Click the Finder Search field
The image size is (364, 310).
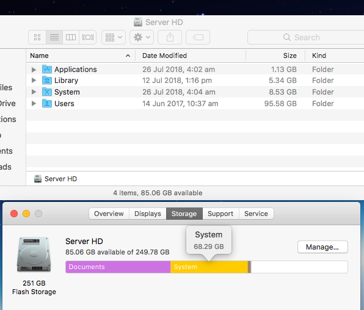(306, 37)
